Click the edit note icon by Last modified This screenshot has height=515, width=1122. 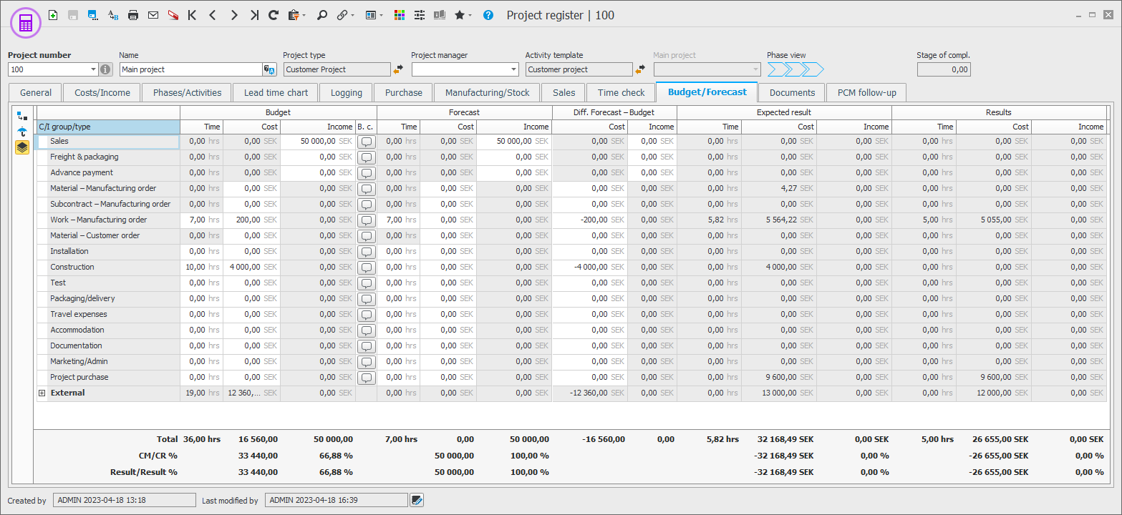click(x=417, y=501)
